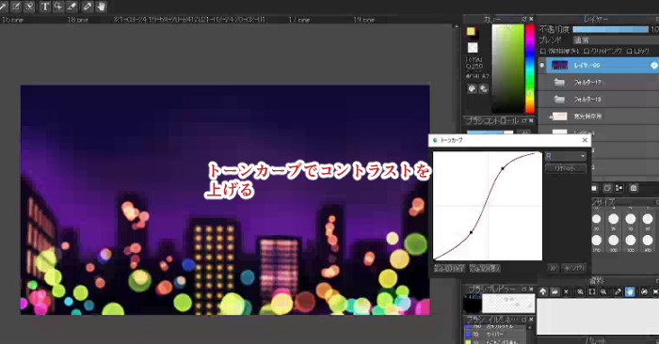The height and width of the screenshot is (344, 659).
Task: Toggle the protect alpha checkbox
Action: pos(542,51)
